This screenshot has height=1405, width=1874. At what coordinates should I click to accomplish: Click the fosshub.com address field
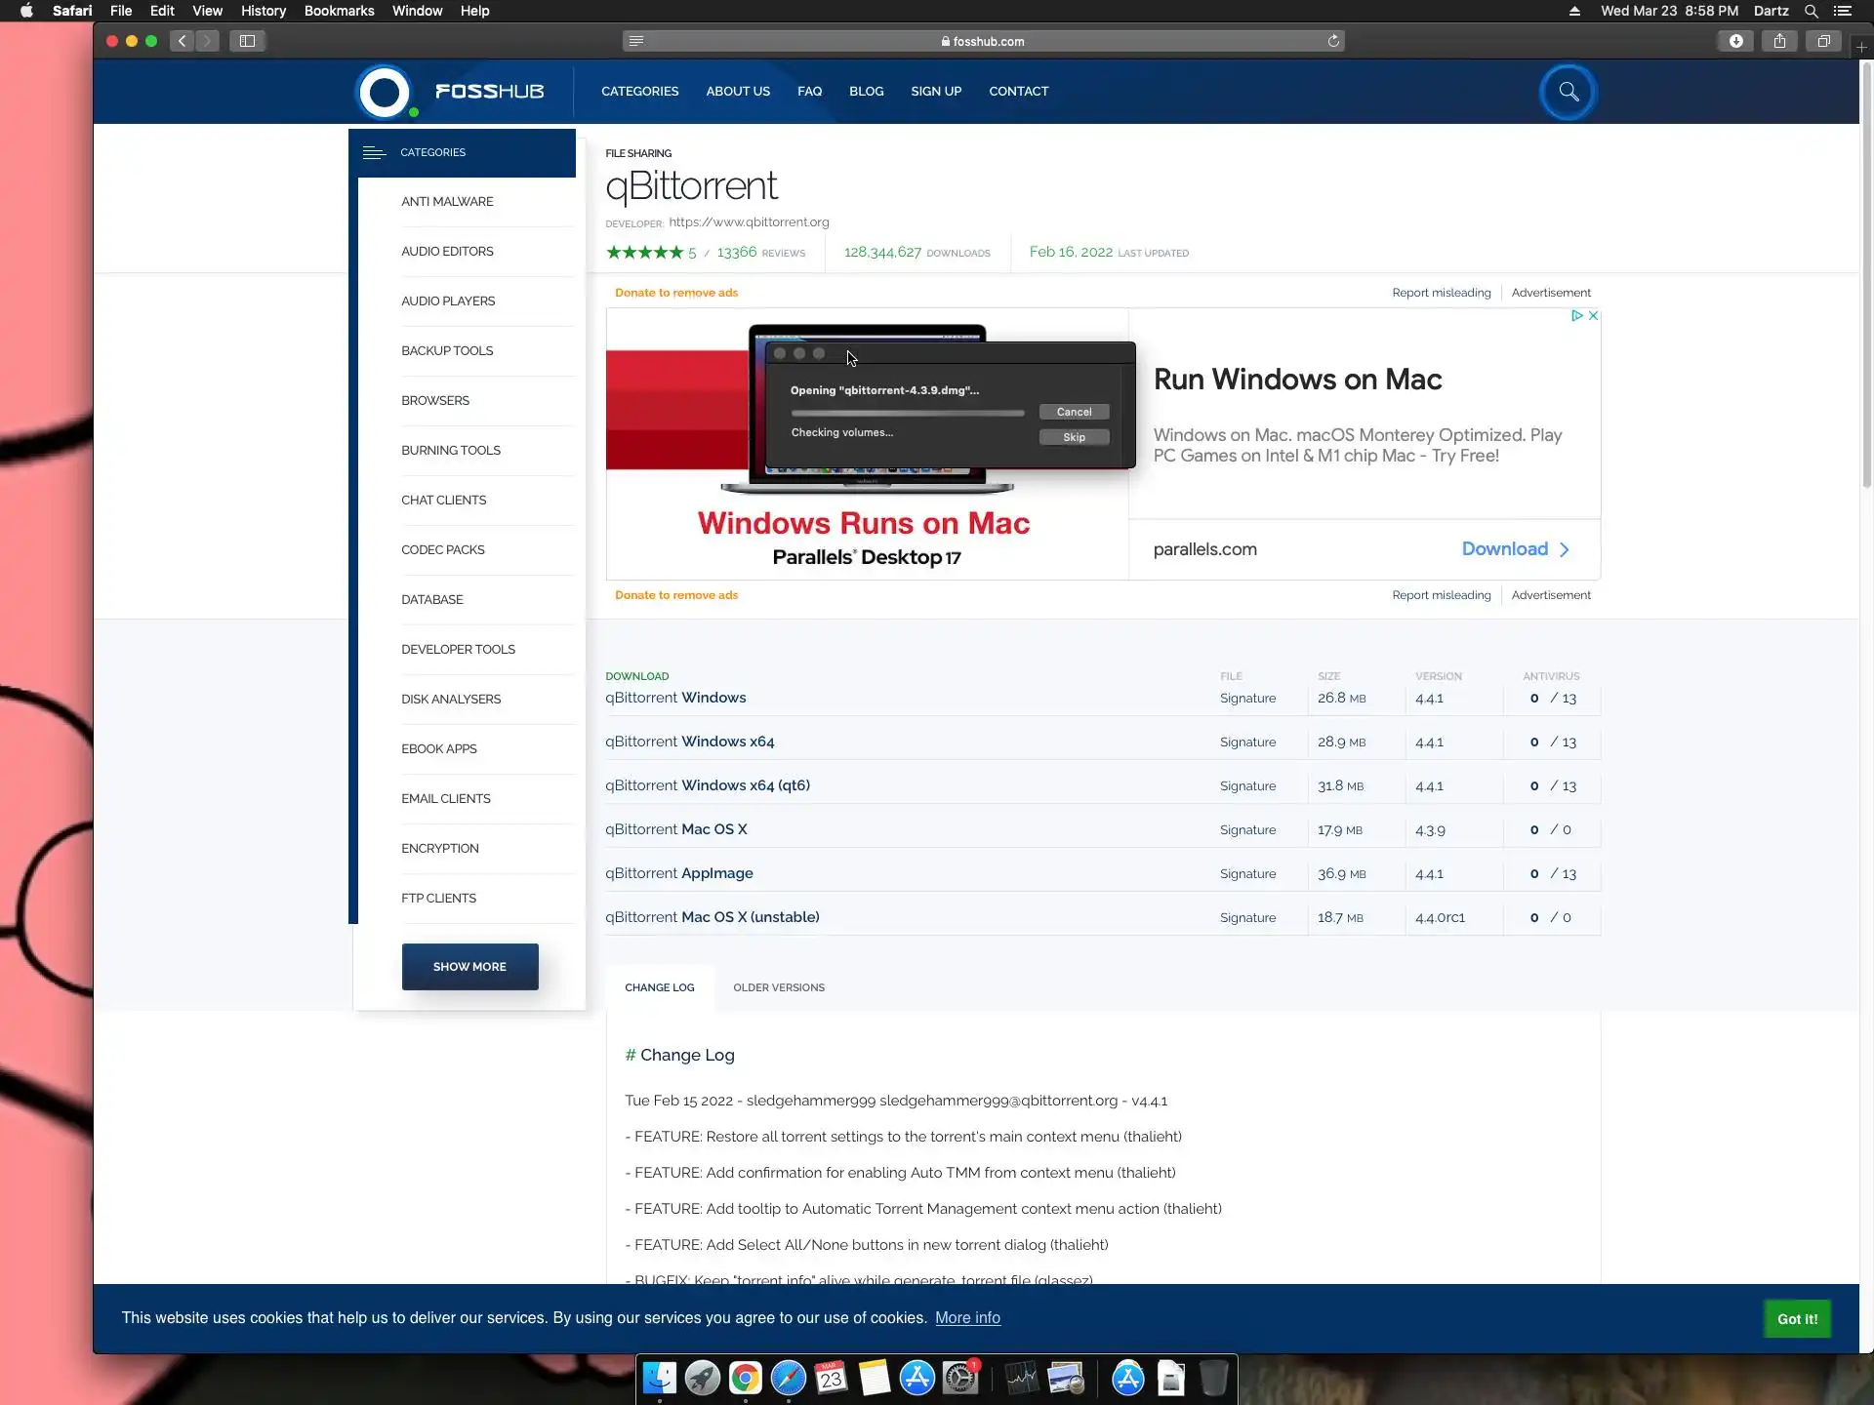coord(983,41)
